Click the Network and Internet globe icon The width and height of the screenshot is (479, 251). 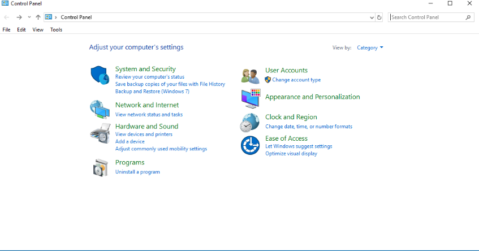tap(99, 109)
